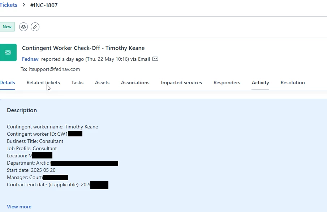Click 'Contract end date' line
Viewport: 327px width, 212px height.
57,185
